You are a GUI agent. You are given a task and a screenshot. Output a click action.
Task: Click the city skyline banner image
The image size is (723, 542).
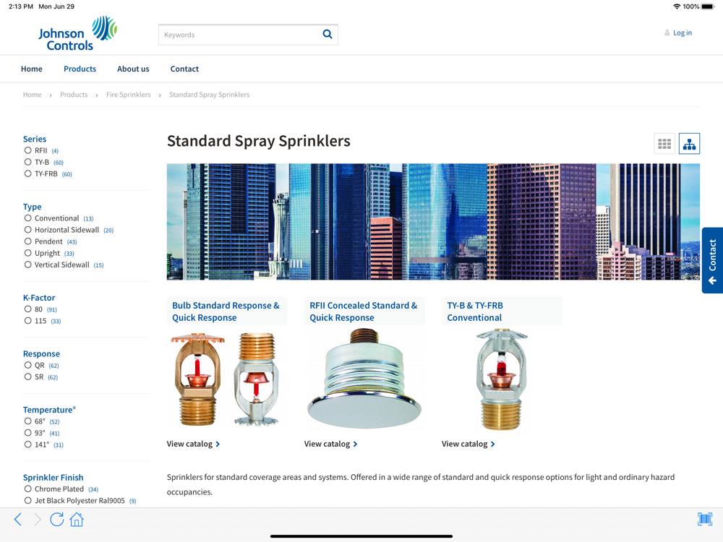(x=433, y=222)
